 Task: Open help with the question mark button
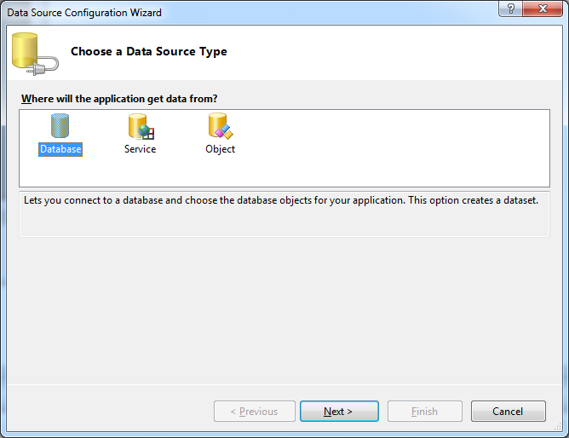tap(510, 8)
